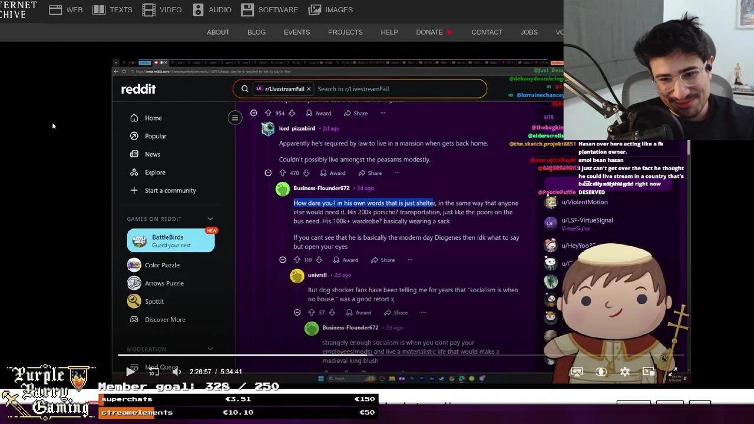Upvote the comment with 954 points

267,113
